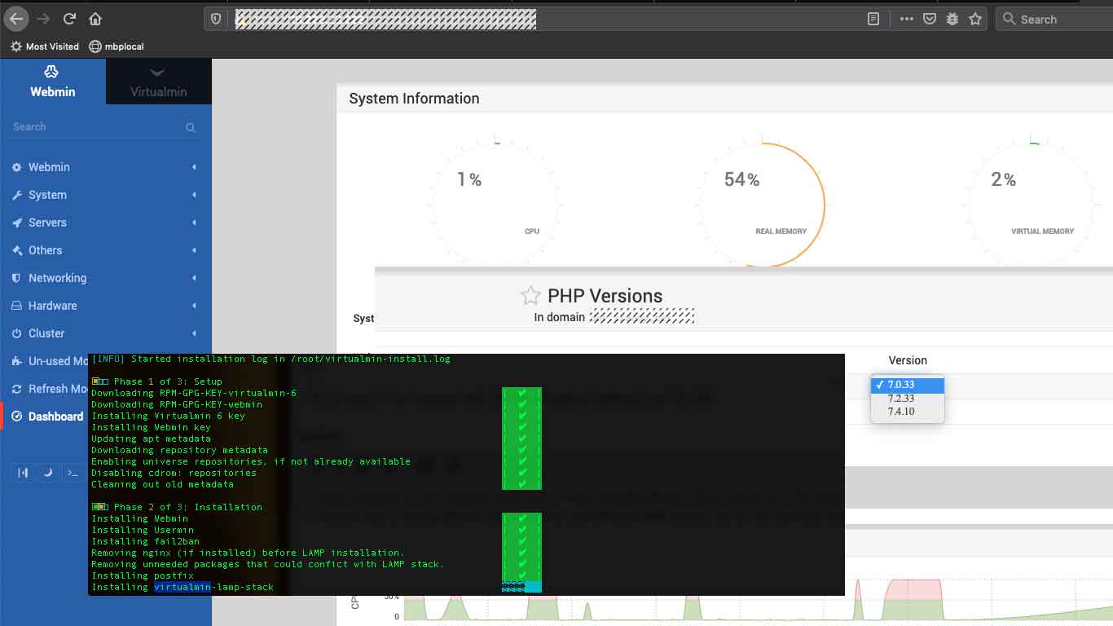This screenshot has height=626, width=1113.
Task: Click the shield tracking protection icon
Action: point(216,19)
